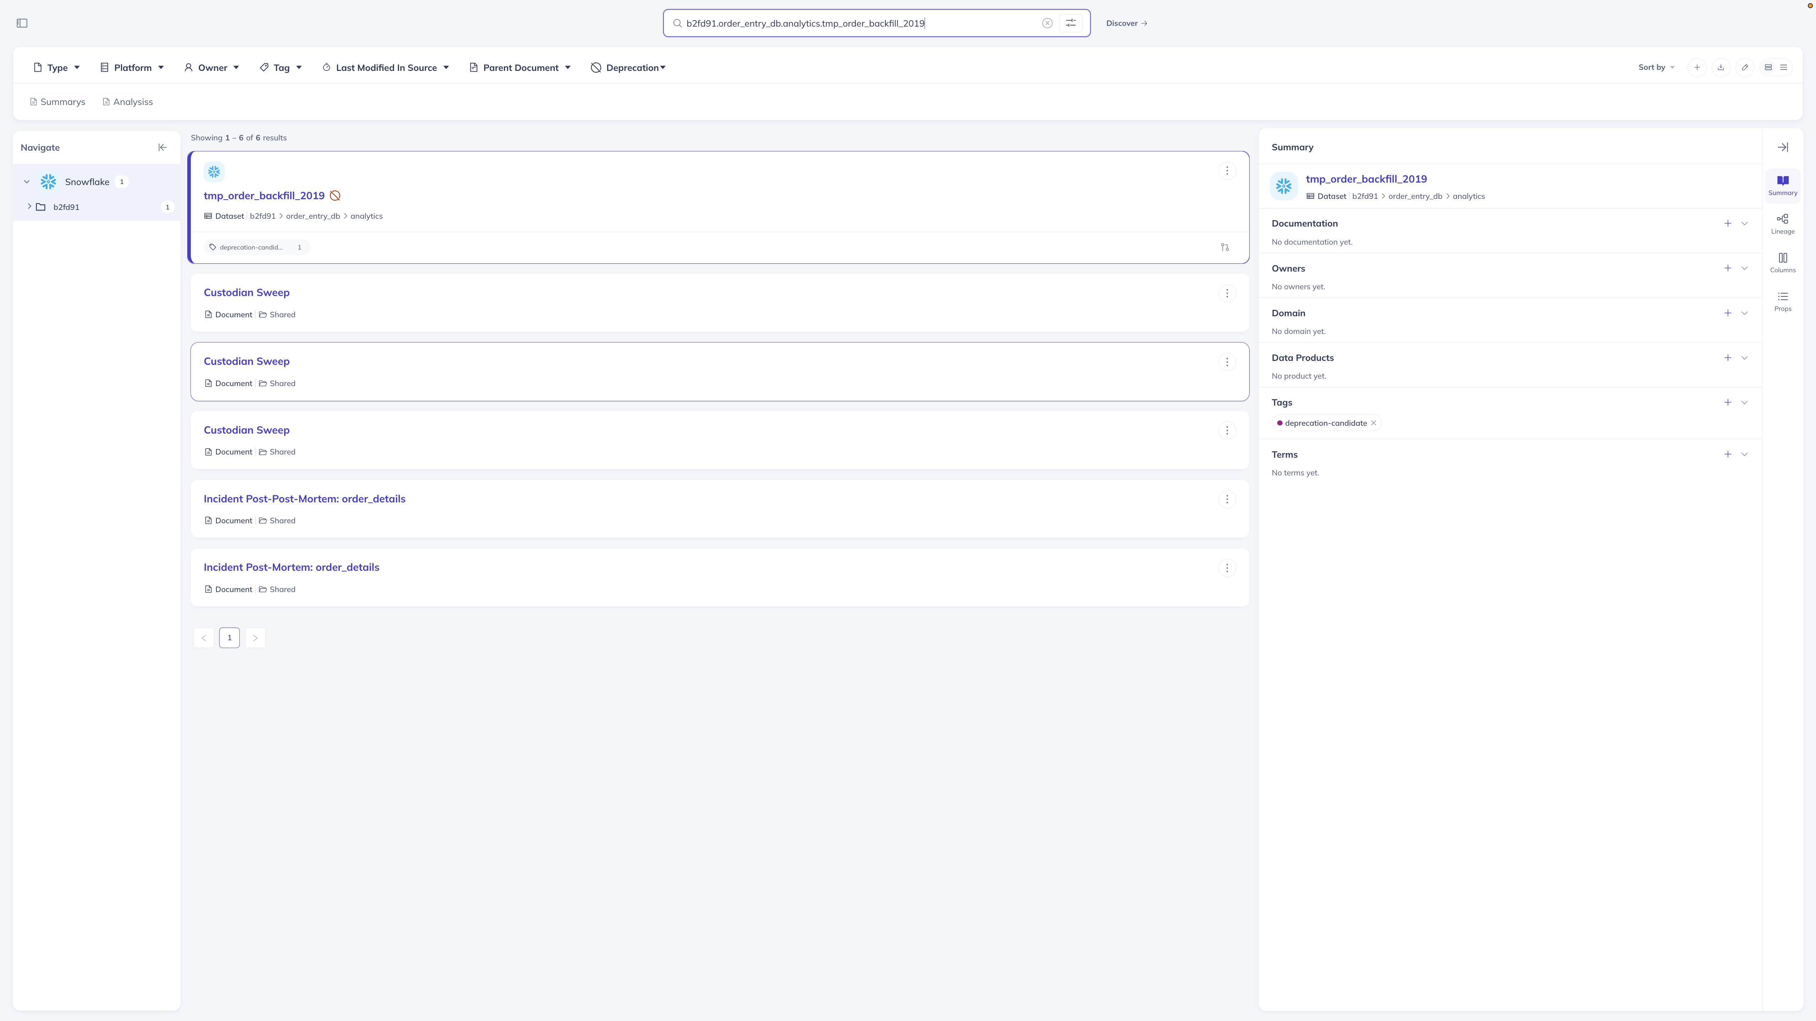
Task: Open advanced search filter settings icon
Action: pyautogui.click(x=1070, y=23)
